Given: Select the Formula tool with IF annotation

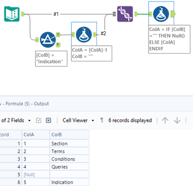Looking at the screenshot, I should click(x=161, y=14).
